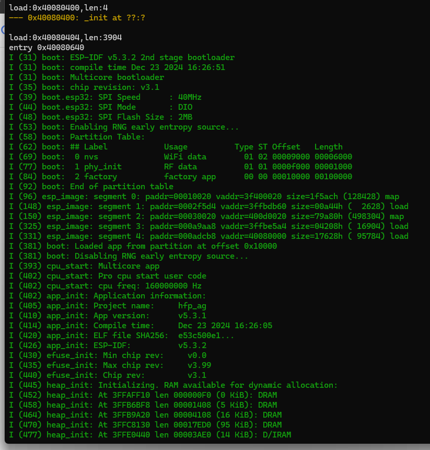Click the 'Max chip rev: v3.99' line

(x=110, y=365)
